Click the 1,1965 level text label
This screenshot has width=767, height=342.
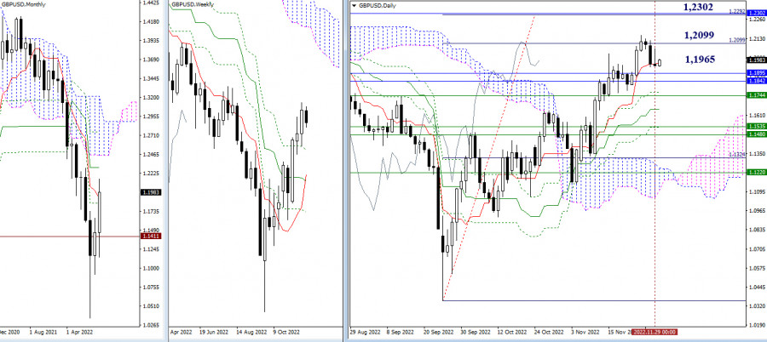tap(698, 60)
